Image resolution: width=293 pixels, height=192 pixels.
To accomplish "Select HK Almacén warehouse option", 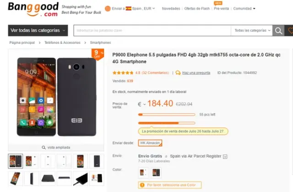I will 150,143.
